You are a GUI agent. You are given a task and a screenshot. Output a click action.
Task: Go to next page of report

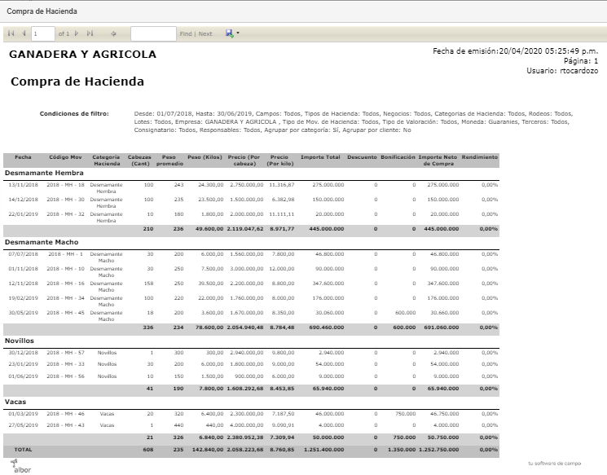(77, 33)
